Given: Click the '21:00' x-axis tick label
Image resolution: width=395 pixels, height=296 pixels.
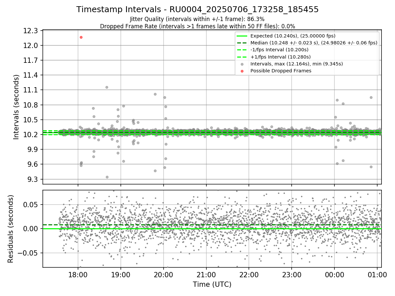Looking at the screenshot, I should tap(206, 274).
